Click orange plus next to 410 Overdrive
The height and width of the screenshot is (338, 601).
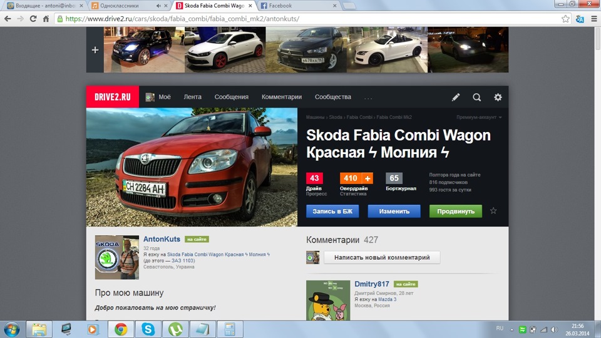tap(367, 178)
